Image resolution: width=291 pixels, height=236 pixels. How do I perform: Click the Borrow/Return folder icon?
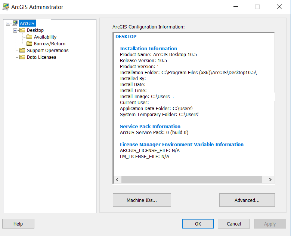(x=30, y=43)
